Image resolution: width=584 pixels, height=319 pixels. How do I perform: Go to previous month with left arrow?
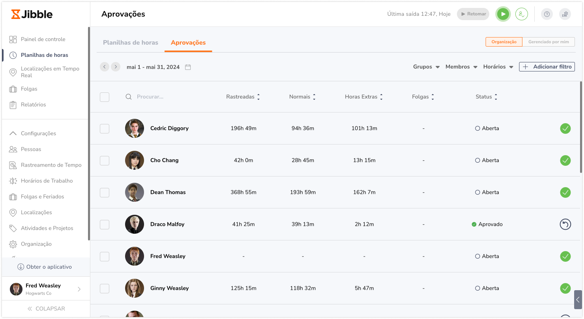point(105,67)
